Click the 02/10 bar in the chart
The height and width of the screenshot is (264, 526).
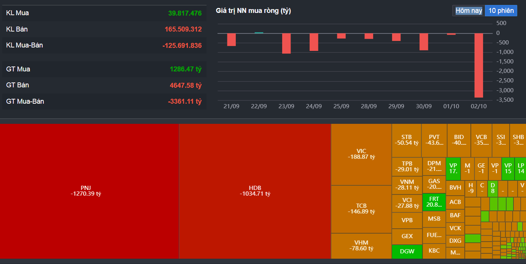coord(478,65)
